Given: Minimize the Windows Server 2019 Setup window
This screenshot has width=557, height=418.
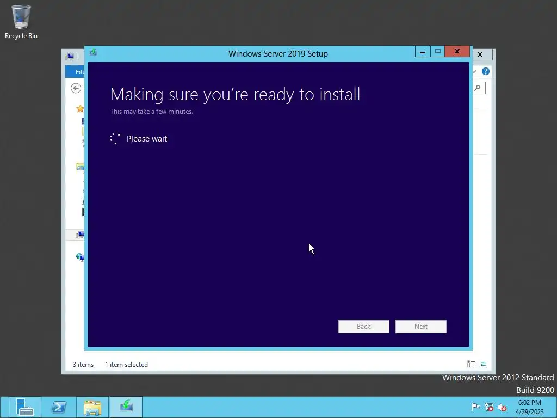Looking at the screenshot, I should pyautogui.click(x=423, y=52).
